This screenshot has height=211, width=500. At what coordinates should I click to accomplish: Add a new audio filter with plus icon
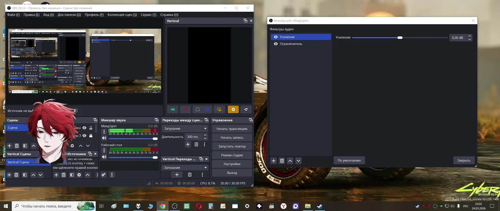[273, 161]
